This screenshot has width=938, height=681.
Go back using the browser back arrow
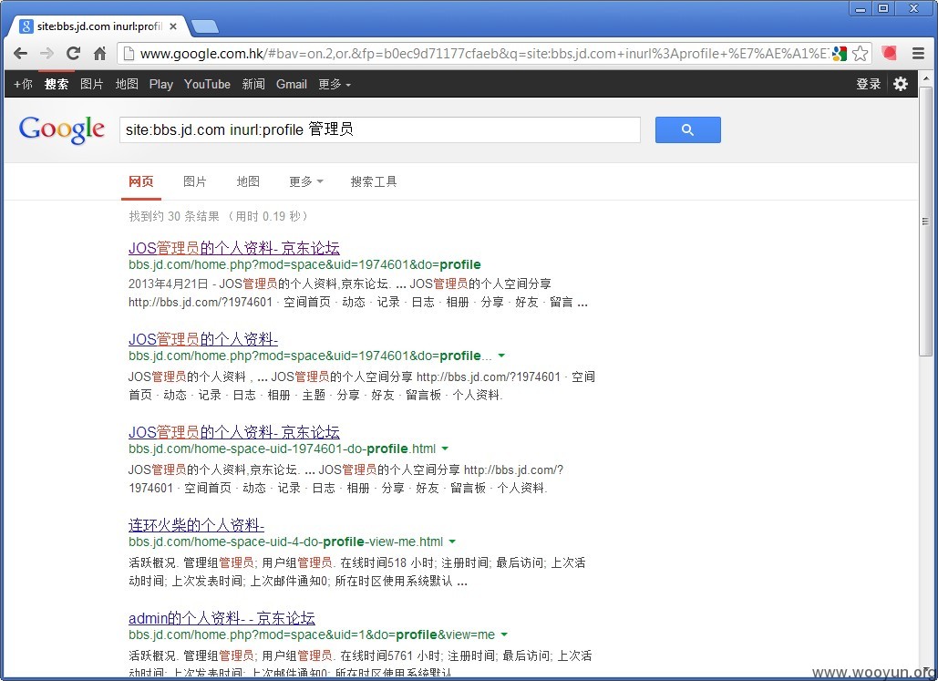[20, 53]
